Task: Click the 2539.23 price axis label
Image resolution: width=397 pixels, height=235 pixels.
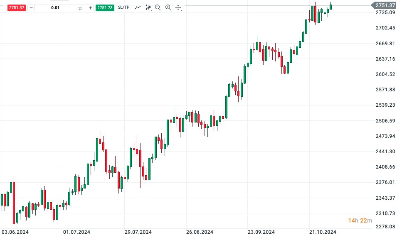Action: pyautogui.click(x=385, y=105)
